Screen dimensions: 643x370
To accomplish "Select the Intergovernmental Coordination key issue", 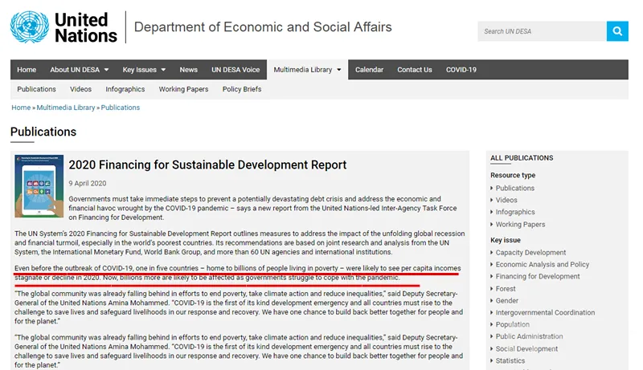I will (x=545, y=312).
